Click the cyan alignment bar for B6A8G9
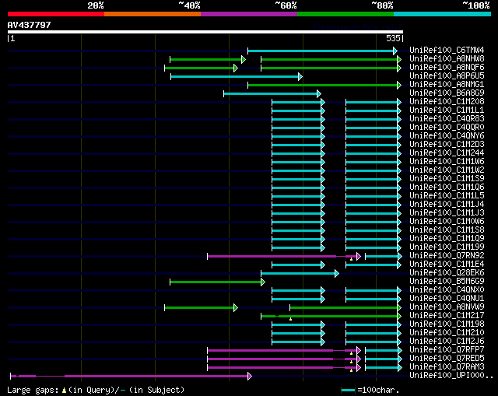 coord(272,93)
